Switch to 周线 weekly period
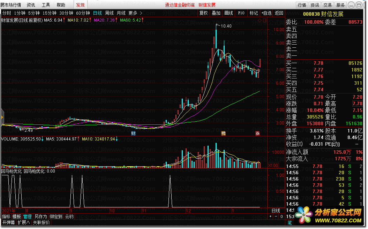Viewport: 368px width, 229px height. point(110,13)
